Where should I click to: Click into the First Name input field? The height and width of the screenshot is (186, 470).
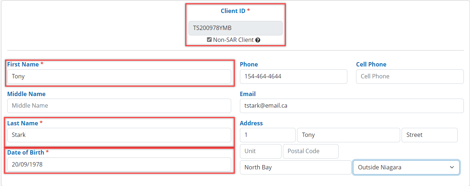[x=119, y=77]
